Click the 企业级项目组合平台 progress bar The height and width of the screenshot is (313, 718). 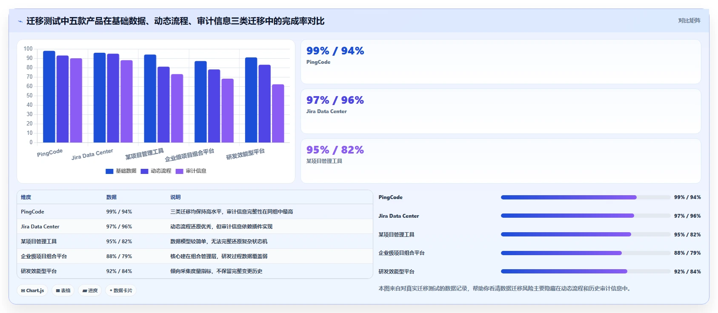point(586,253)
